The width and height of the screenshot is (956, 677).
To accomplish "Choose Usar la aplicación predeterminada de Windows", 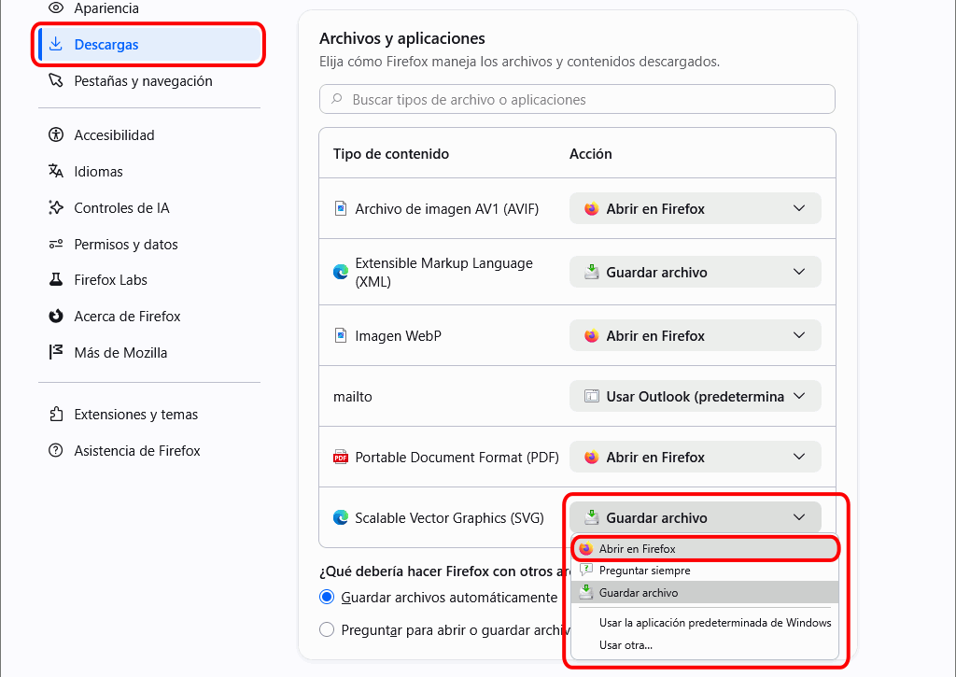I will [x=706, y=623].
